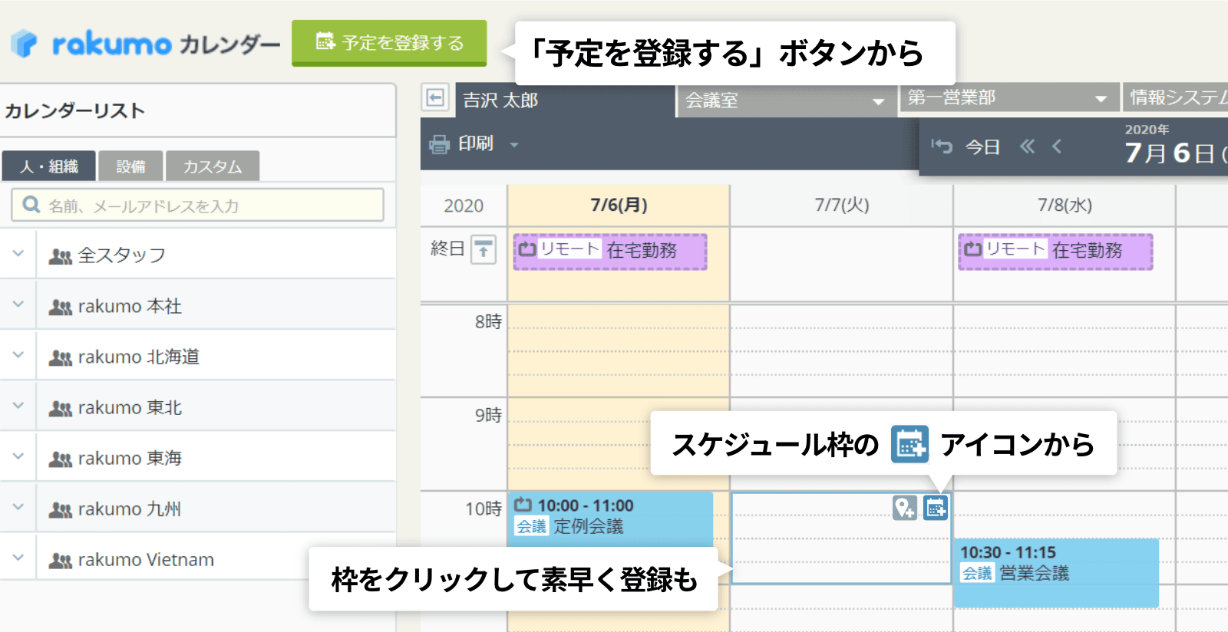Expand the rakumo 北海道 group
This screenshot has height=632, width=1228.
(18, 355)
